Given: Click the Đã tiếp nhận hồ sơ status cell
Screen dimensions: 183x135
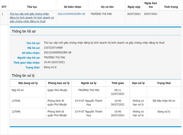Looking at the screenshot, I should [164, 101].
